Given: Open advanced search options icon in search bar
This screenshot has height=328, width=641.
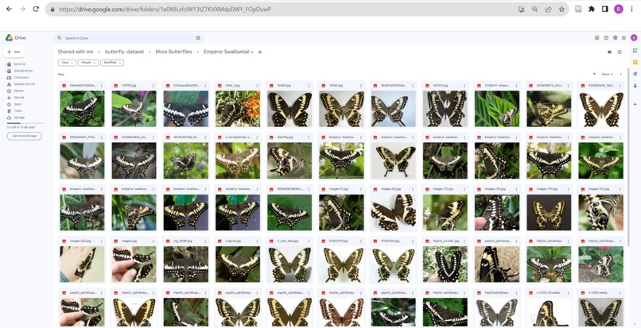Looking at the screenshot, I should click(x=198, y=38).
